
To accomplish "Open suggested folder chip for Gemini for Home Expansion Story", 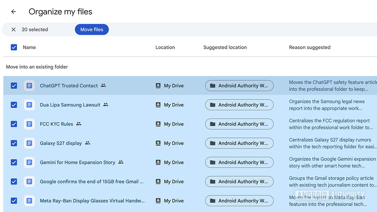I will (239, 162).
